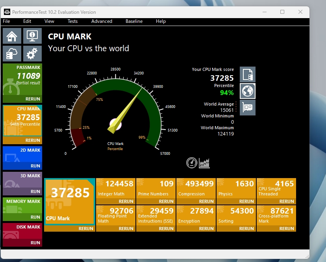Rerun the Integer Math test
The height and width of the screenshot is (262, 326).
[x=116, y=201]
